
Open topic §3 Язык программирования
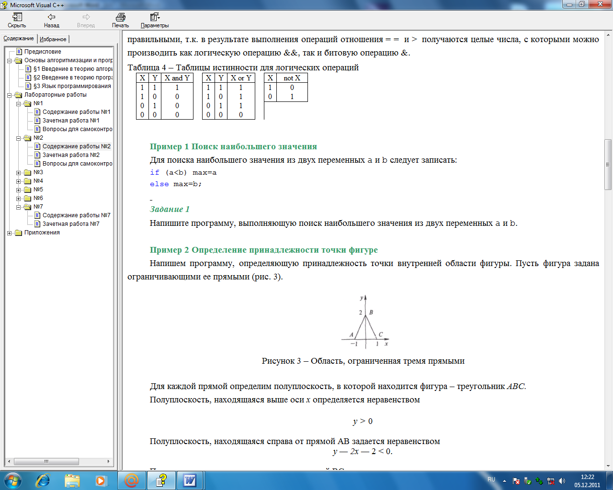coord(72,86)
